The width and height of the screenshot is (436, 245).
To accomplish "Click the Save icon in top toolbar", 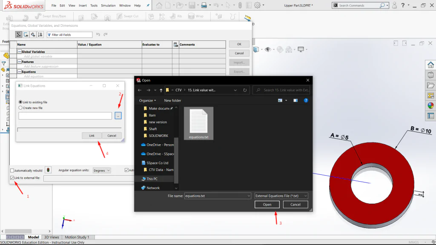I will [192, 5].
